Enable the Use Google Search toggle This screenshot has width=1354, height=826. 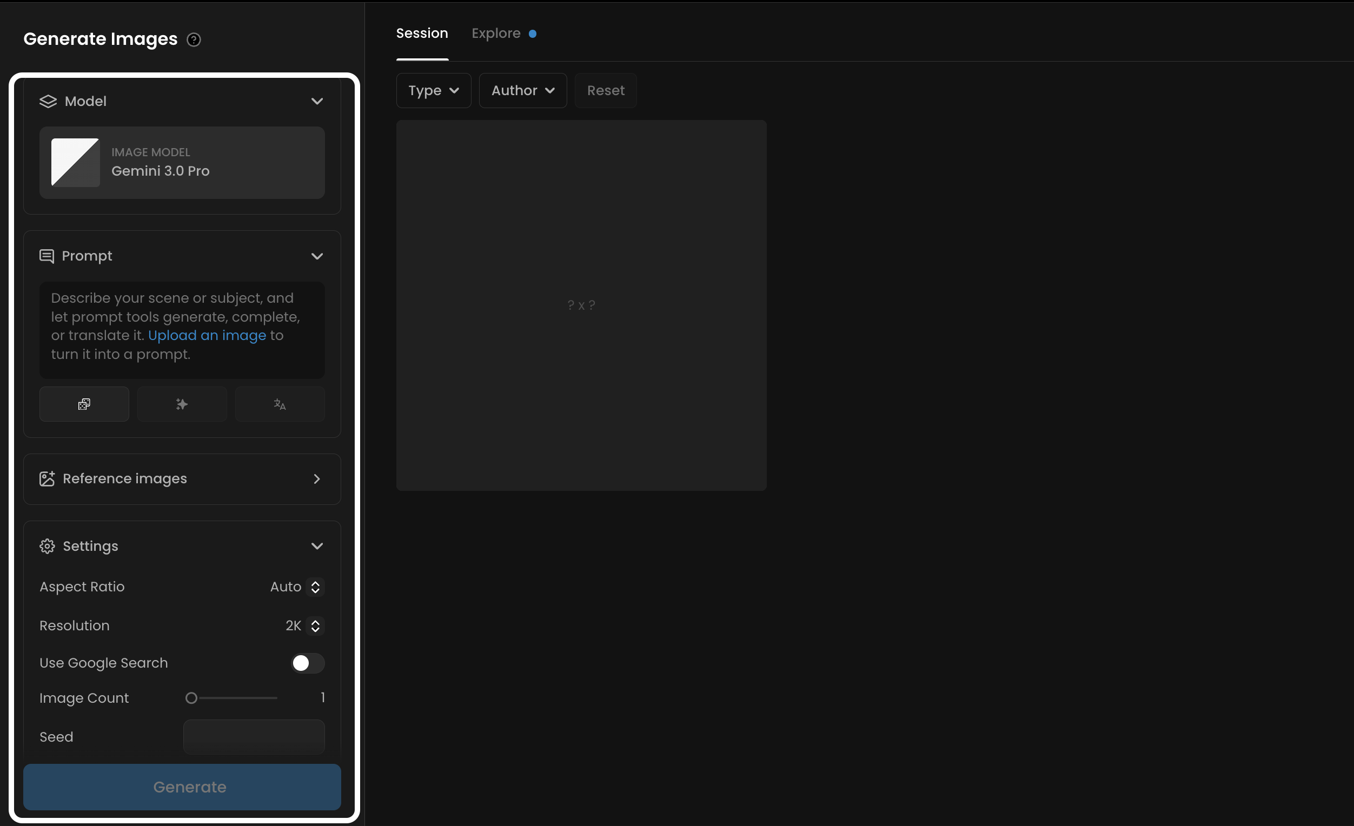307,663
